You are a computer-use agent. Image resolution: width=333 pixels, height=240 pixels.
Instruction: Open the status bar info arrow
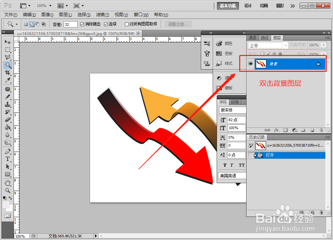96,236
